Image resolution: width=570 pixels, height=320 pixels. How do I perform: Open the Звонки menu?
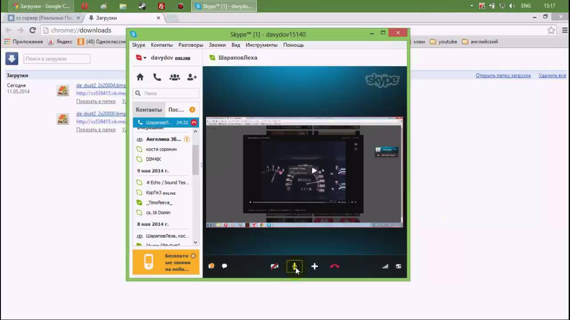pyautogui.click(x=217, y=45)
